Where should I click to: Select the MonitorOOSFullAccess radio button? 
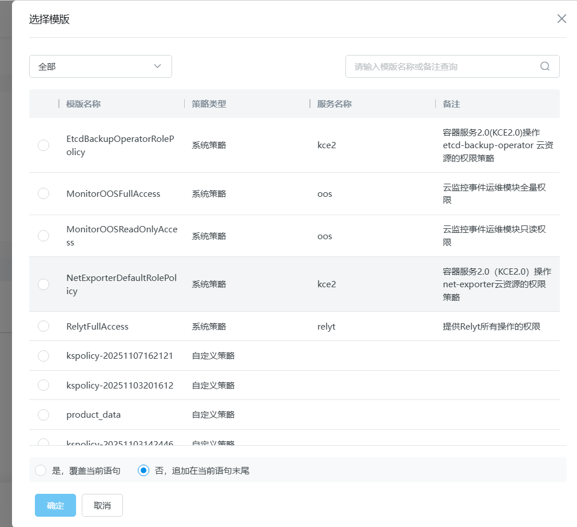click(x=43, y=193)
